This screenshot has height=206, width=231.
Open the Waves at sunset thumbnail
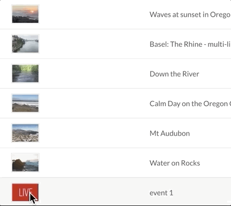click(x=26, y=14)
